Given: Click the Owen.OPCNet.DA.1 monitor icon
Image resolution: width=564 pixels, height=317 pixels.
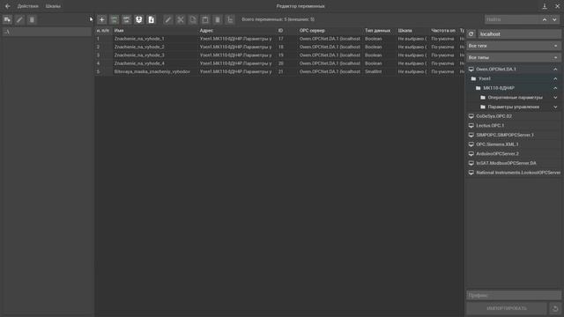Looking at the screenshot, I should click(471, 69).
